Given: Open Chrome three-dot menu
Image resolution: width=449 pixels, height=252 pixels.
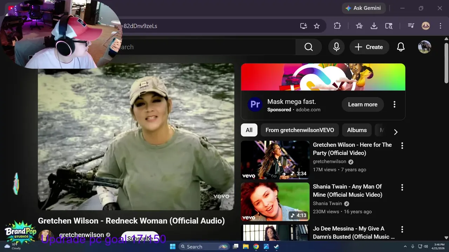Looking at the screenshot, I should [x=440, y=26].
